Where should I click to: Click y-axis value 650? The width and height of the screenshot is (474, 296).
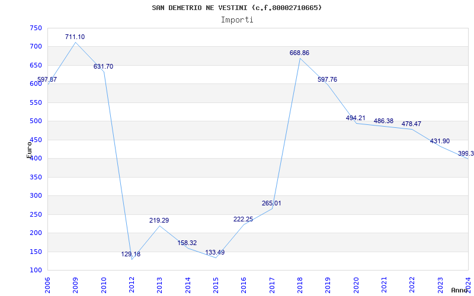coord(36,65)
